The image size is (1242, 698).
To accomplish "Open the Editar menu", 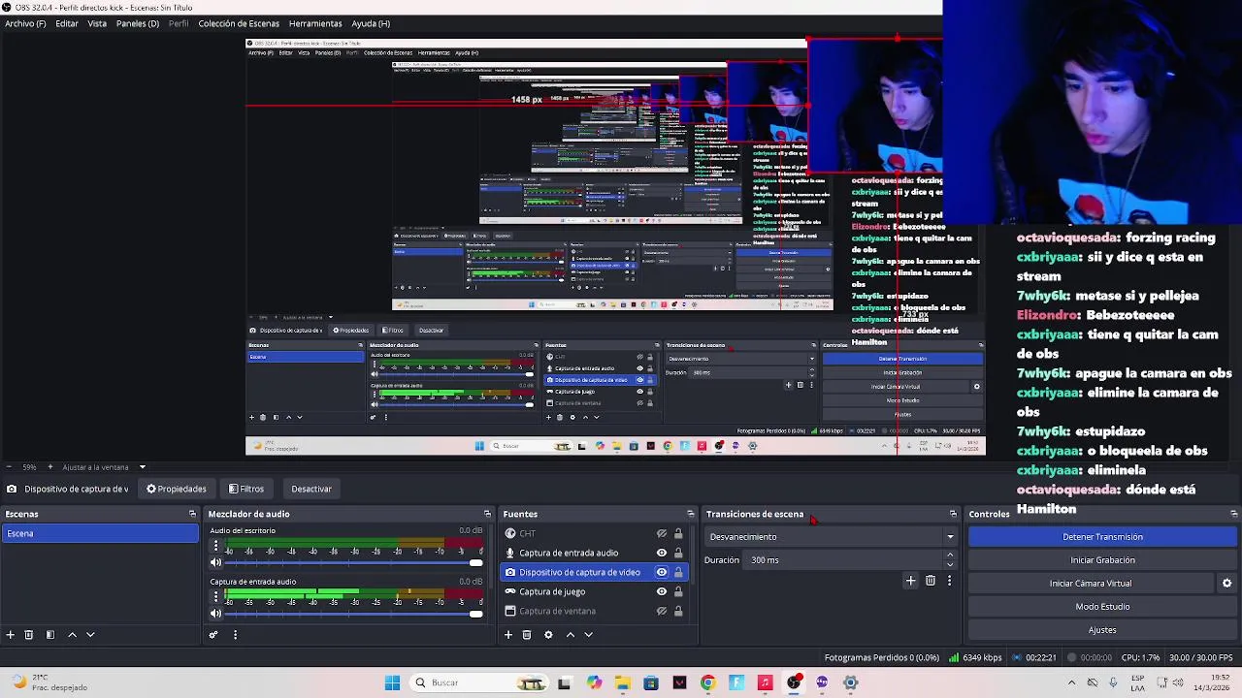I will tap(67, 23).
